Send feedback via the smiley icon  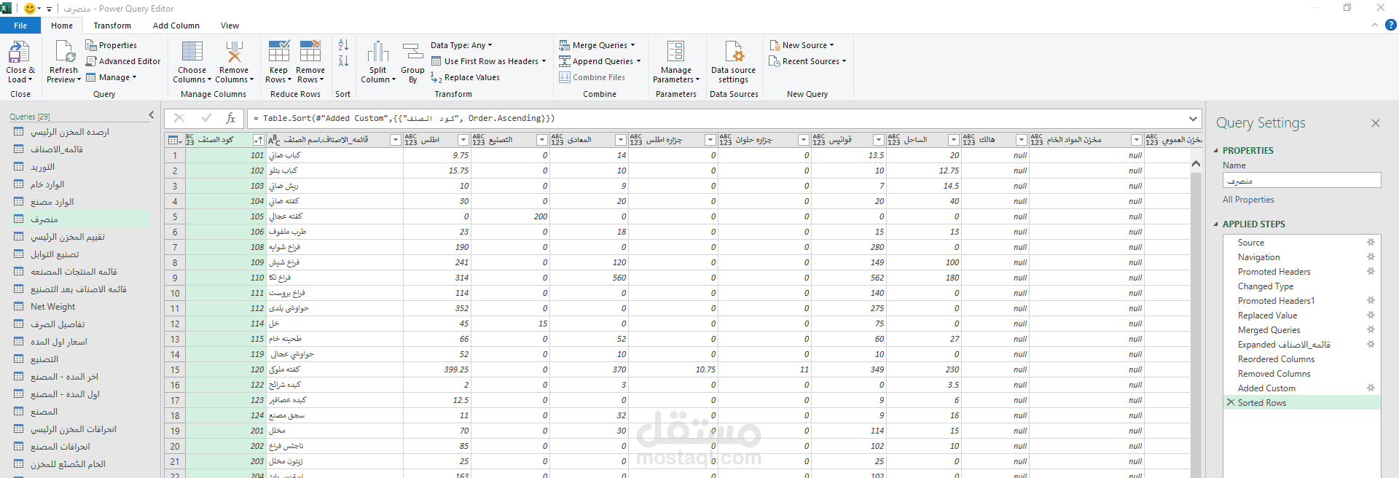pyautogui.click(x=30, y=9)
